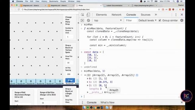Focus the console Filter field
This screenshot has width=195, height=110.
[x=131, y=20]
